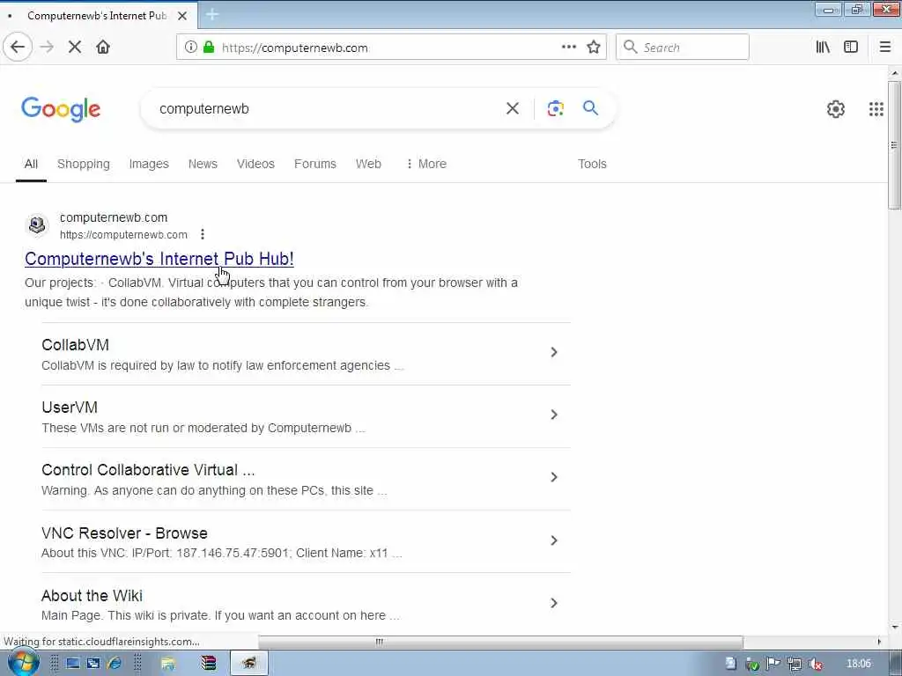Open the WinRAR taskbar icon
The width and height of the screenshot is (902, 676).
[x=208, y=664]
